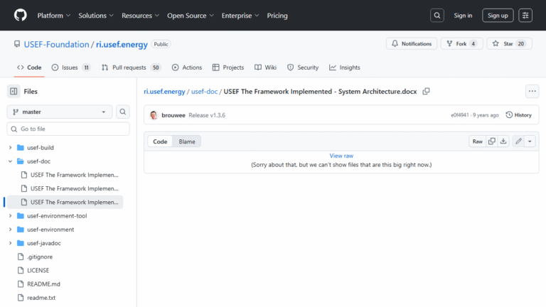Image resolution: width=546 pixels, height=307 pixels.
Task: Open the search magnifier in header
Action: pos(437,15)
